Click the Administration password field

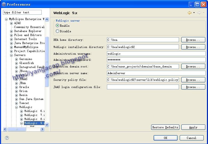click(156, 60)
